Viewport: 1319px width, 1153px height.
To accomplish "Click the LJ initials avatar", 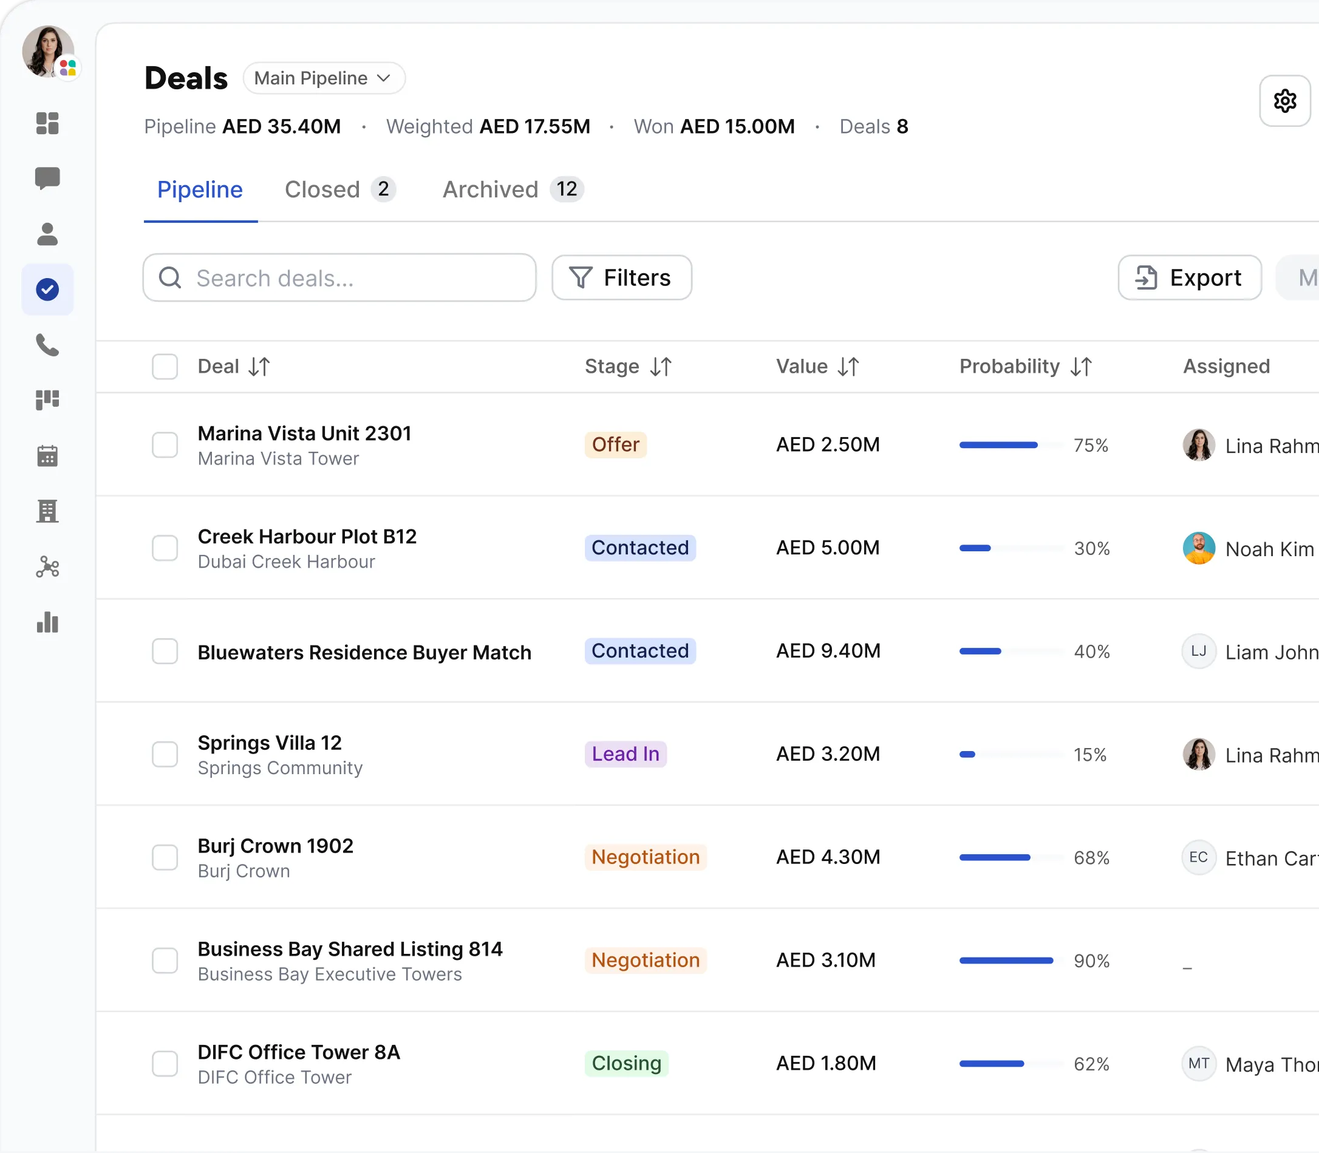I will 1199,651.
